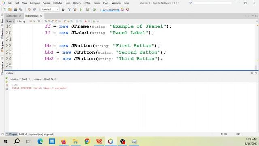Click the memory usage 231.1/1598MB indicator

point(110,9)
